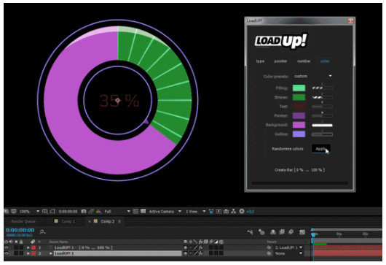Toggle quality switch on layer 2

(196, 253)
